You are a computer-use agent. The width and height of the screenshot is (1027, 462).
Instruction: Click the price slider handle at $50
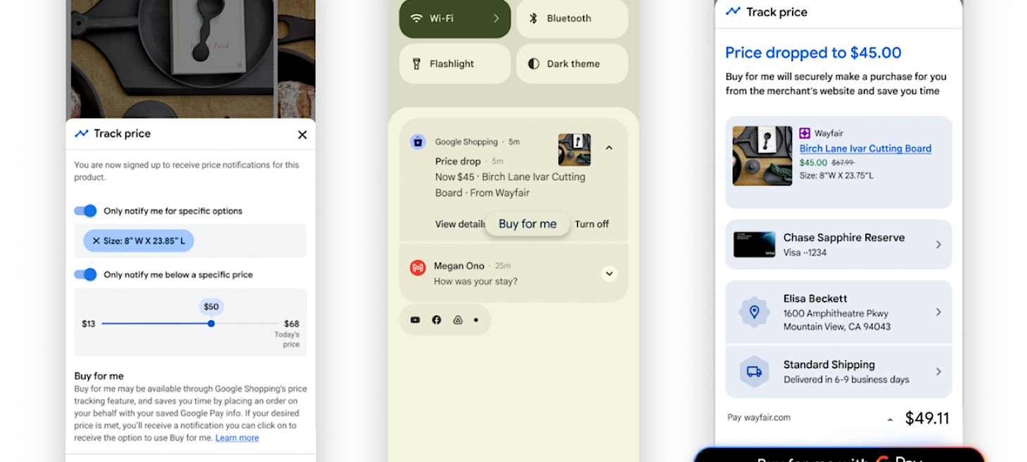(x=211, y=323)
